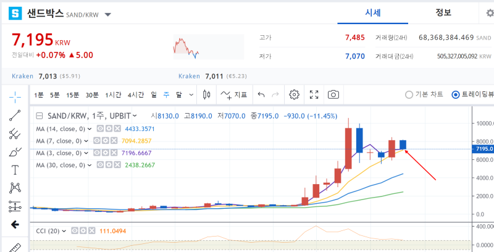Take a chart snapshot with camera icon
Screen dimensions: 494x252
[x=333, y=94]
